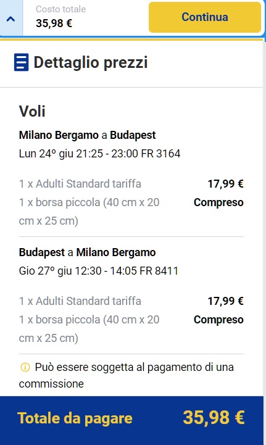Click outbound Compreso baggage label
Viewport: 266px width, 445px height.
pyautogui.click(x=218, y=202)
